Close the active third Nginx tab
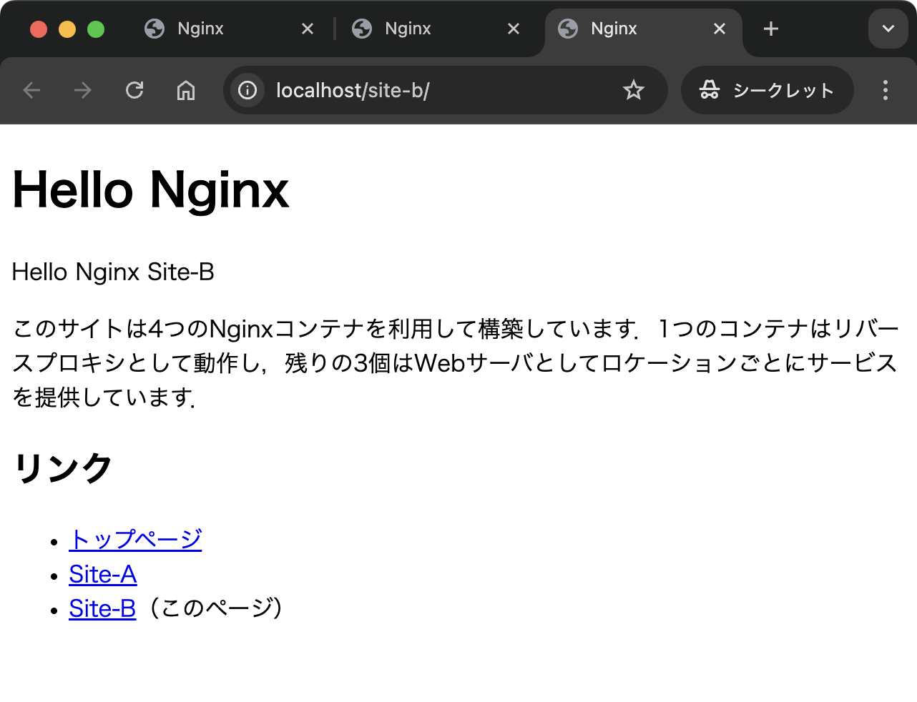The width and height of the screenshot is (917, 702). pyautogui.click(x=720, y=29)
